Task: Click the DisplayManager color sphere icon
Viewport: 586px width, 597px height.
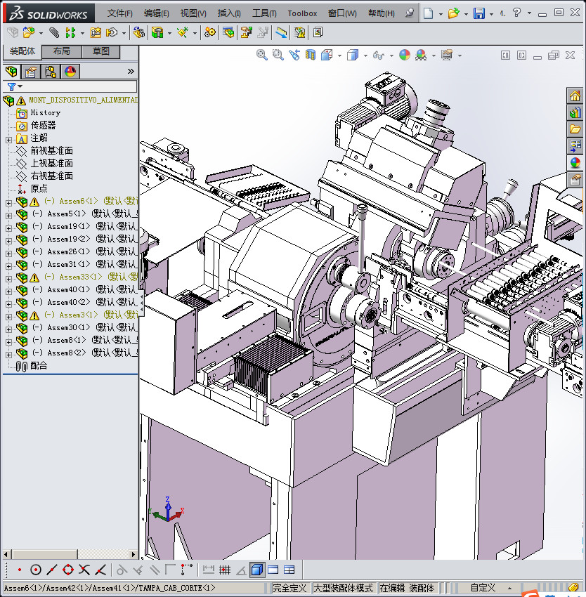Action: tap(70, 72)
